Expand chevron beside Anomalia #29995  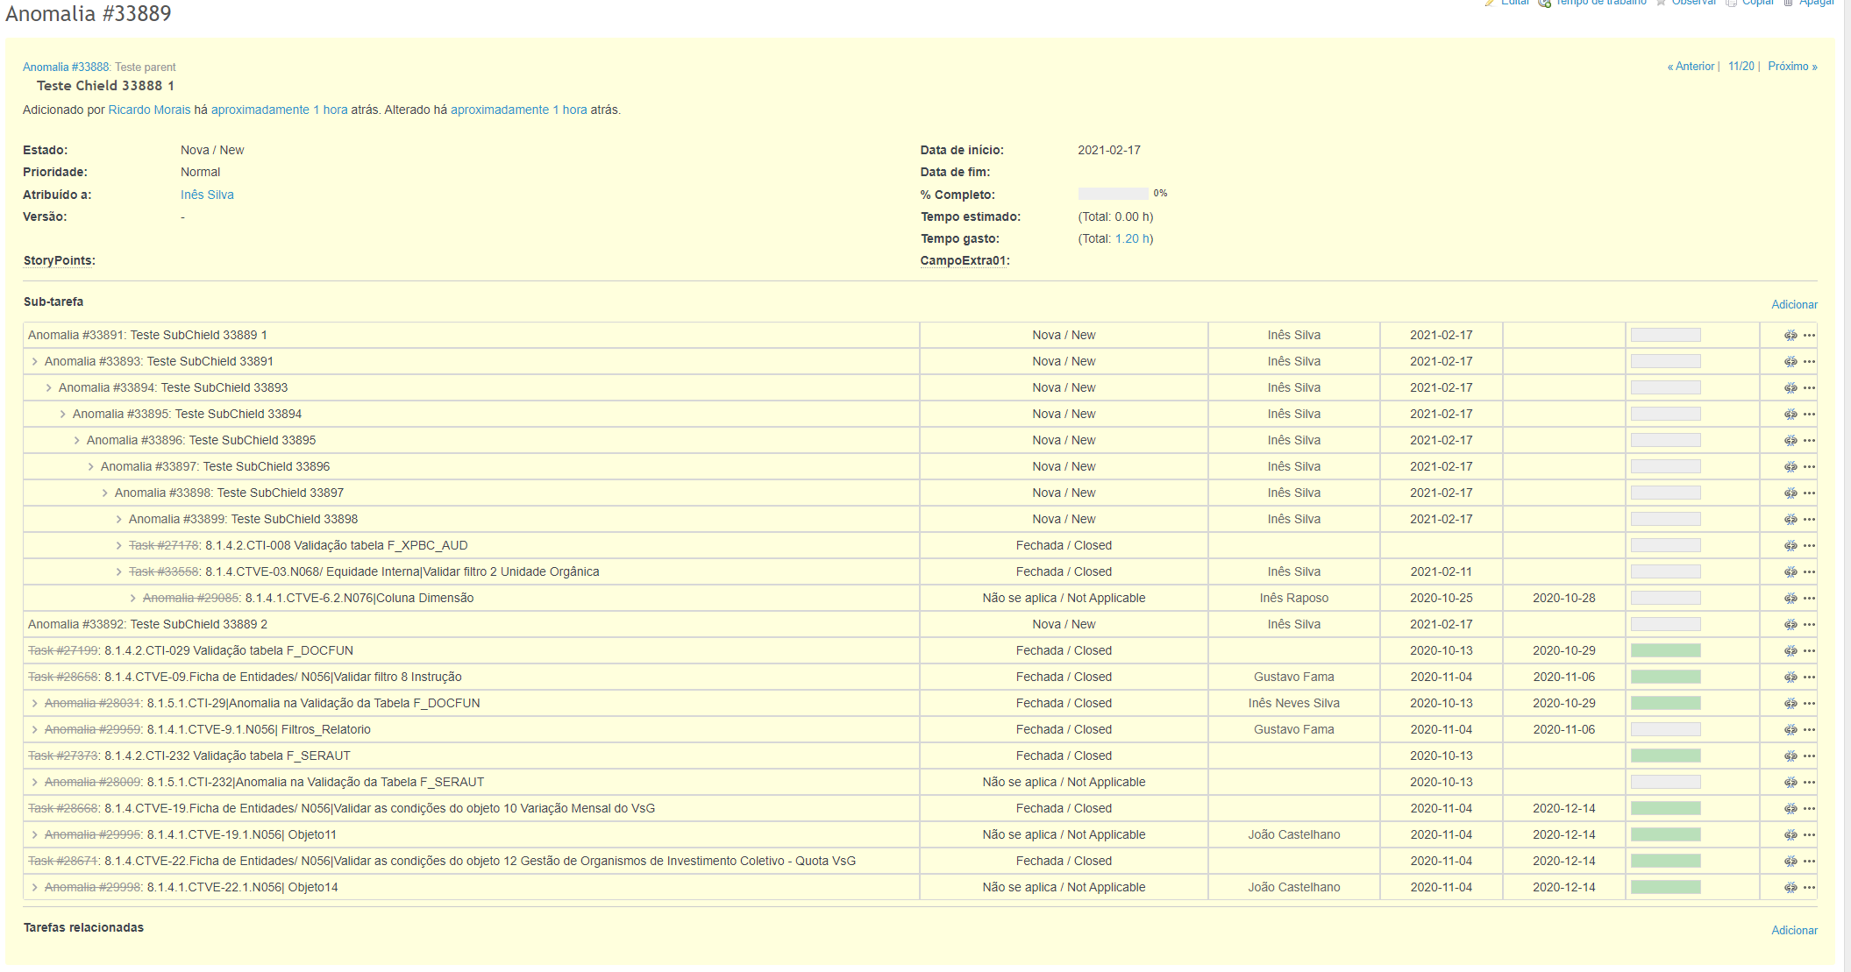(x=34, y=834)
